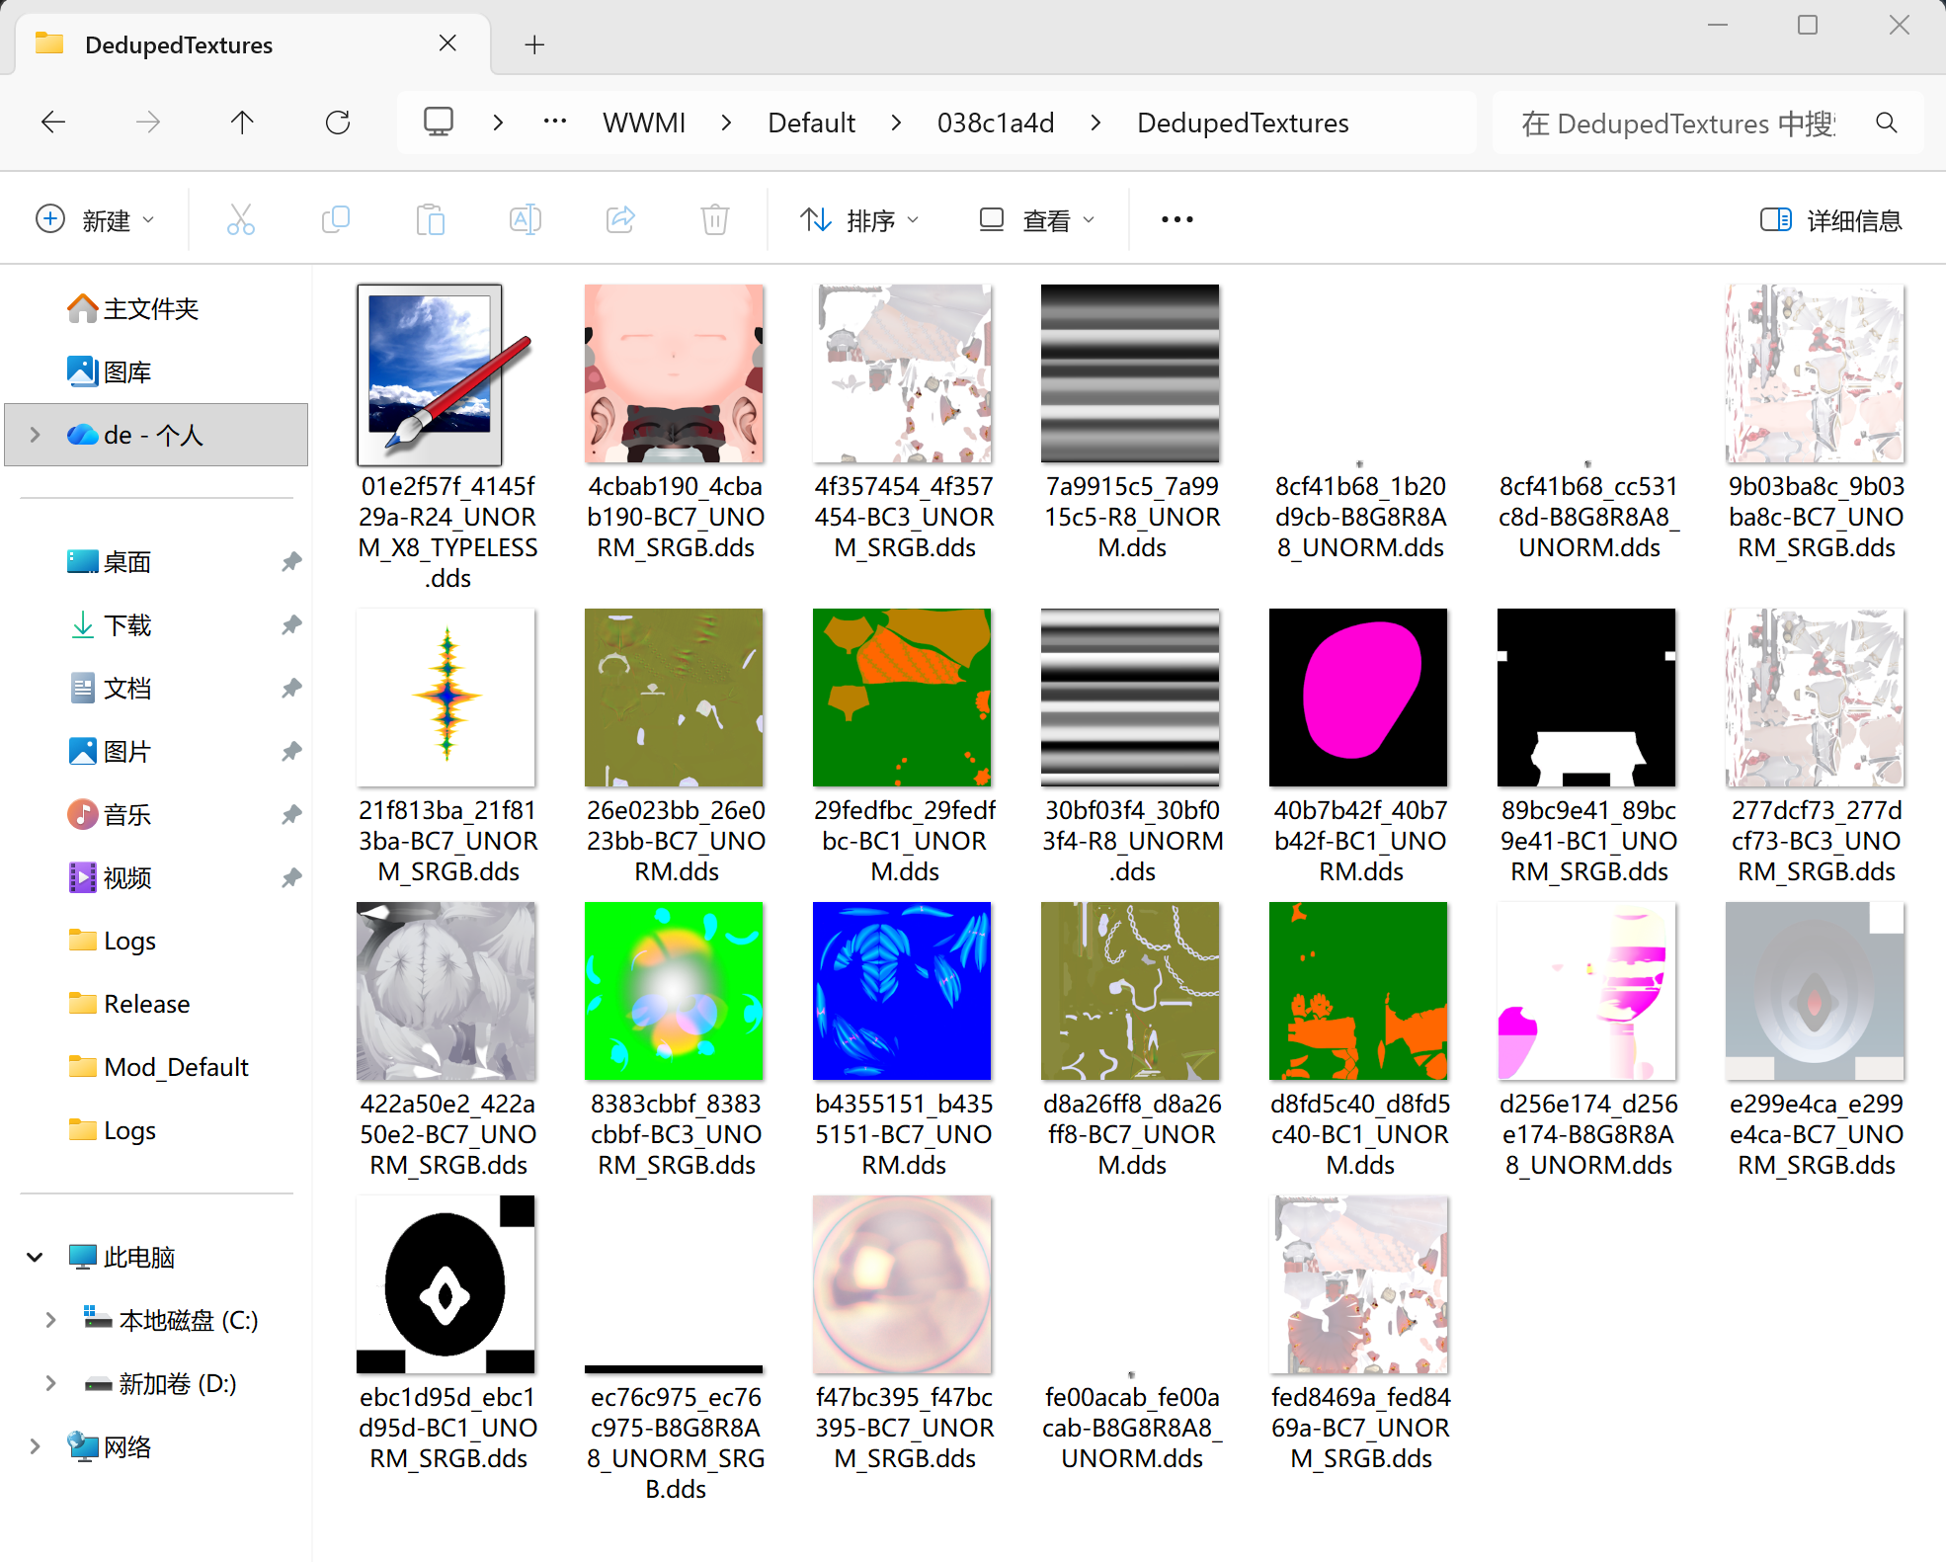Open the 排序 sort dropdown
The image size is (1946, 1562).
[859, 219]
